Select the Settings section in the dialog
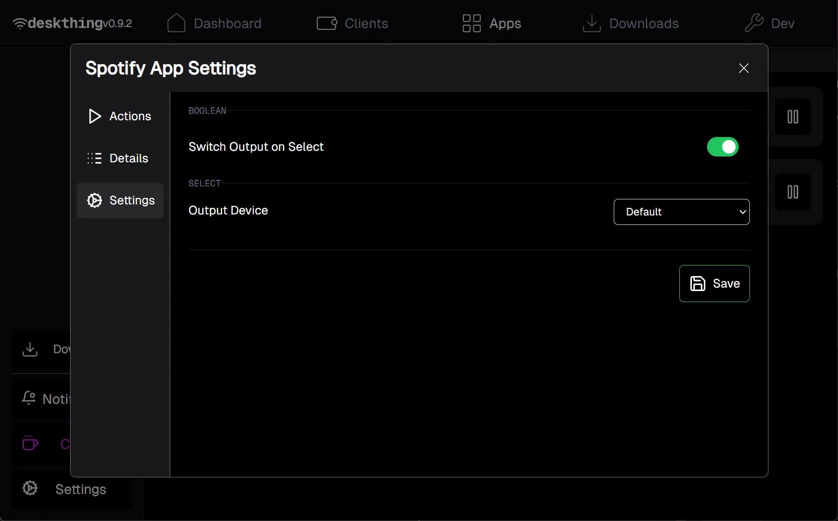This screenshot has height=521, width=838. tap(120, 200)
